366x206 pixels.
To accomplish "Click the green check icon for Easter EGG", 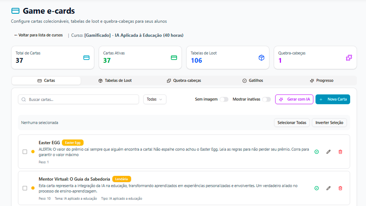I will tap(317, 152).
